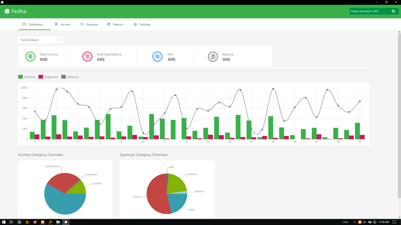Viewport: 401px width, 225px height.
Task: Open File Explorer from the taskbar
Action: pos(58,222)
